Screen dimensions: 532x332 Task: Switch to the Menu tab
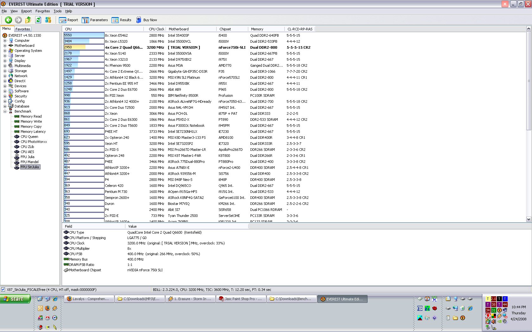7,29
